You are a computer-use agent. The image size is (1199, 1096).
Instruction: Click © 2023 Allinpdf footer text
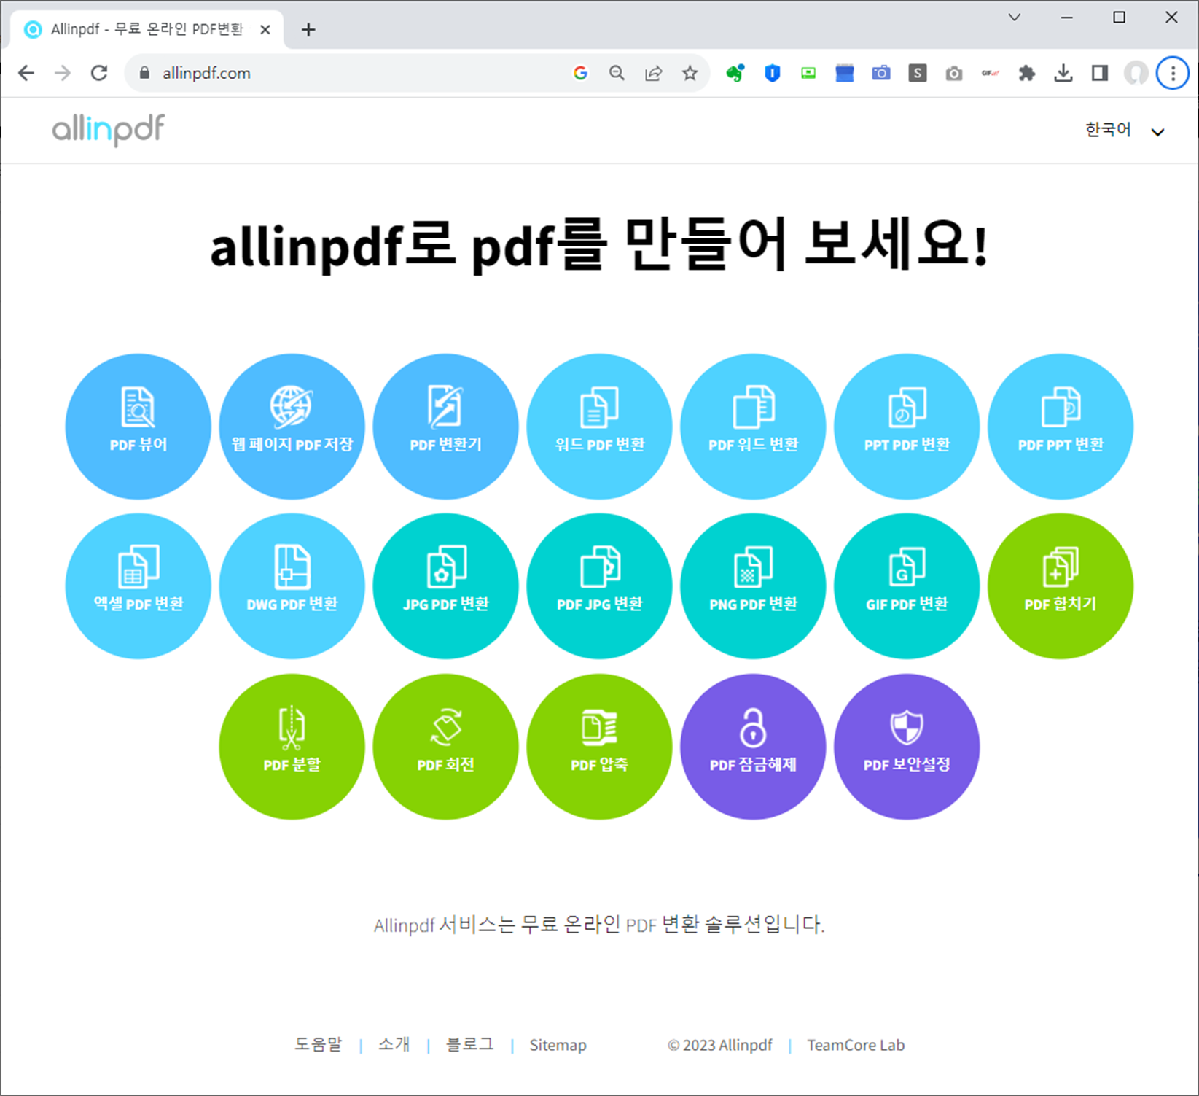coord(719,1045)
